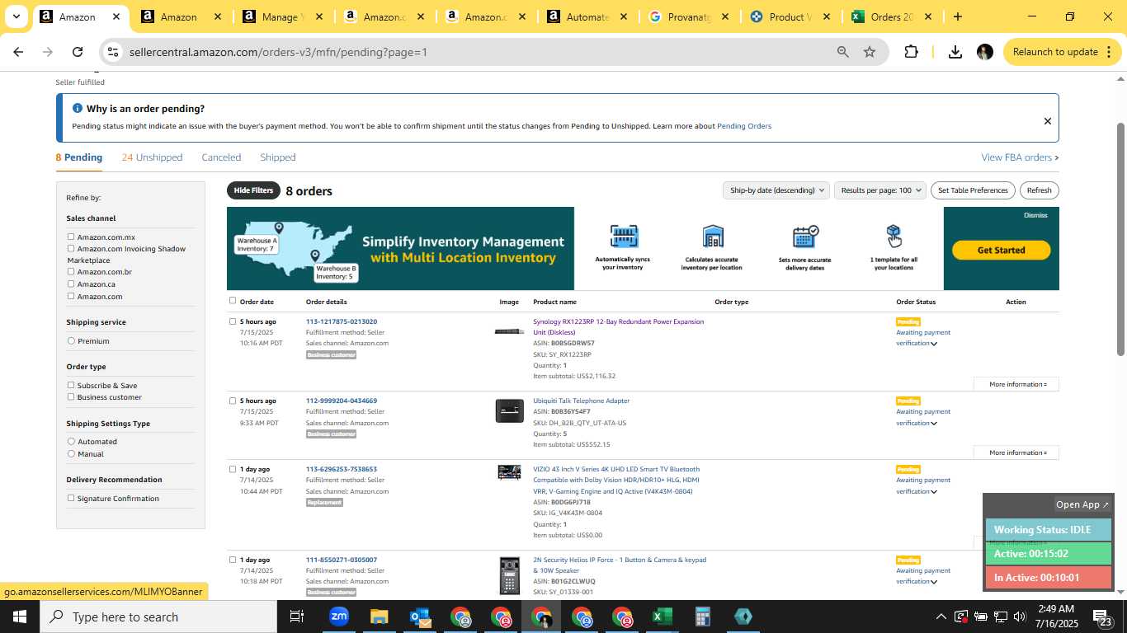Click the volume speaker icon in tray

coord(1020,617)
